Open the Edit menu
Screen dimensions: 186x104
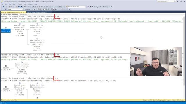pos(6,4)
